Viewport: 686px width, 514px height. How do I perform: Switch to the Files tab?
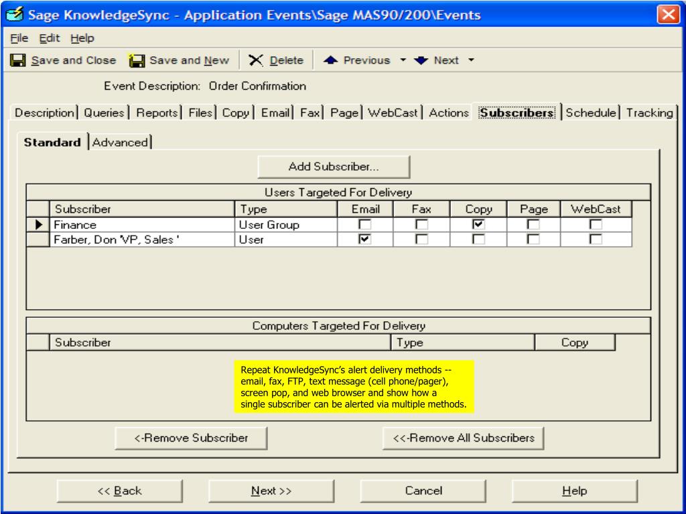[200, 112]
